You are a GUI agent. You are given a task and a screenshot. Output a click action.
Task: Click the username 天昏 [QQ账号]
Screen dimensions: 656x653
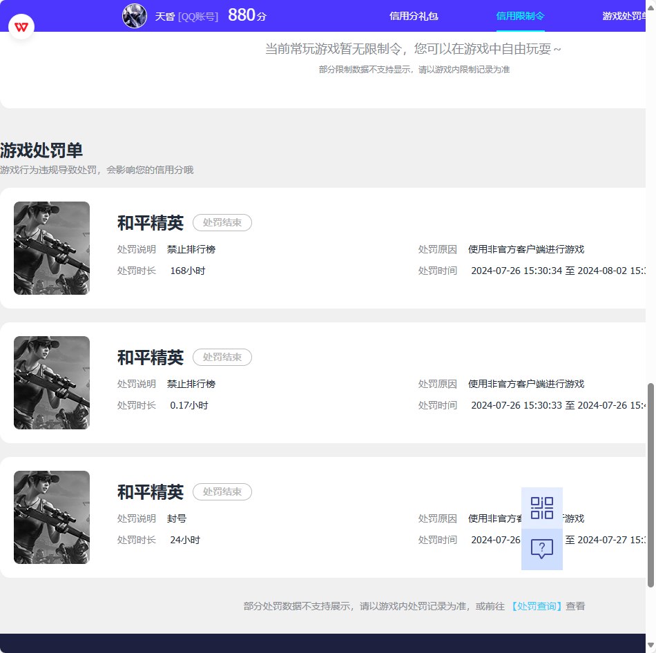click(186, 17)
